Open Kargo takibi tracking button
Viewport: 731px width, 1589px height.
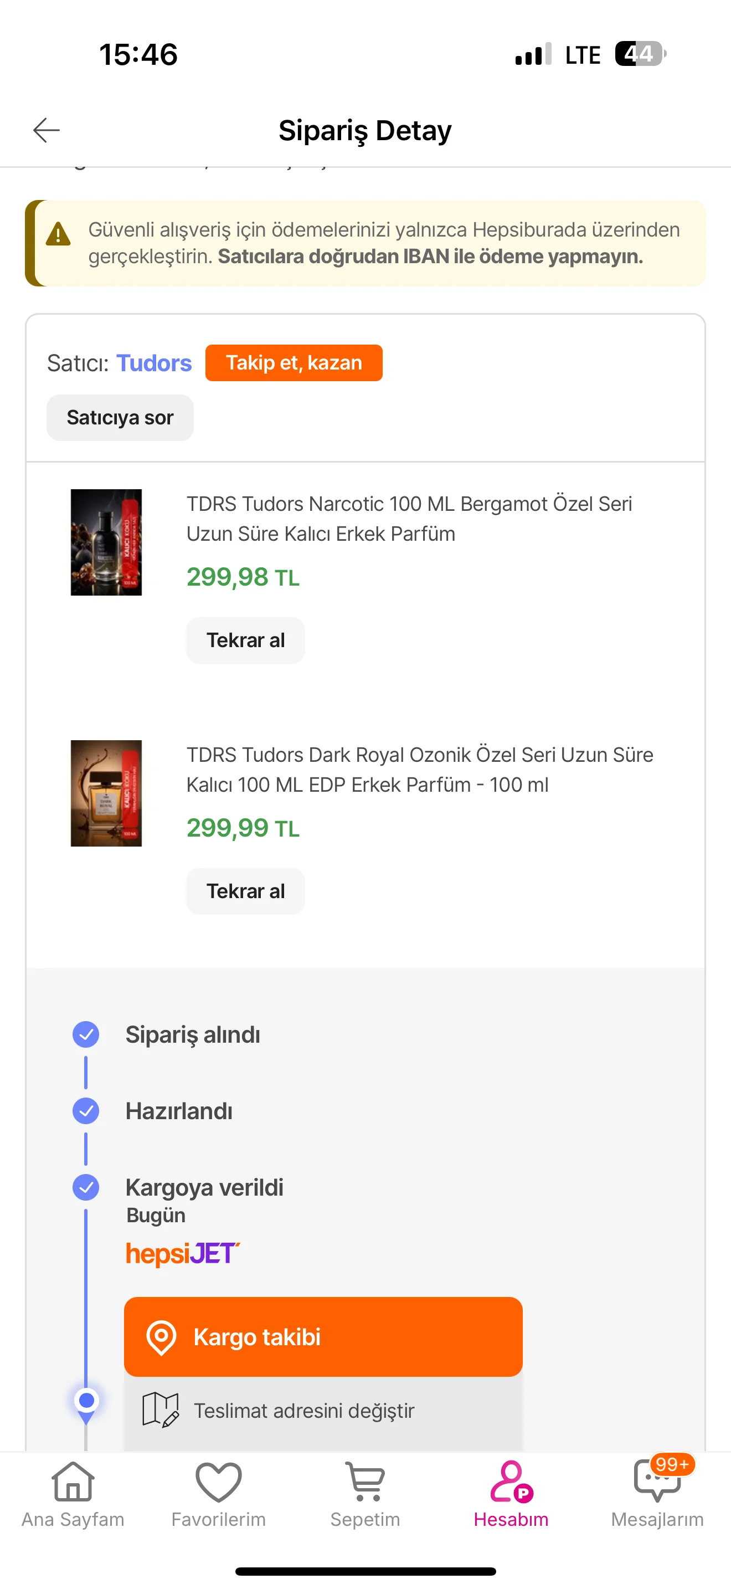point(323,1337)
